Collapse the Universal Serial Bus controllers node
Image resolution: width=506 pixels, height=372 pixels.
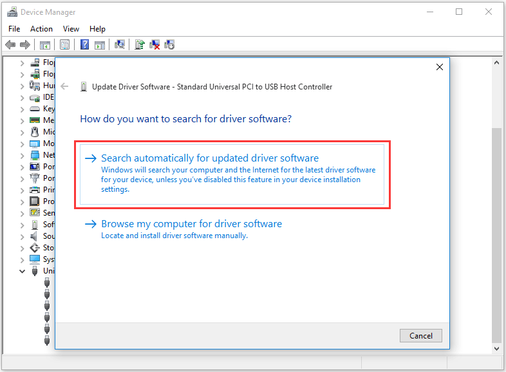(x=22, y=272)
